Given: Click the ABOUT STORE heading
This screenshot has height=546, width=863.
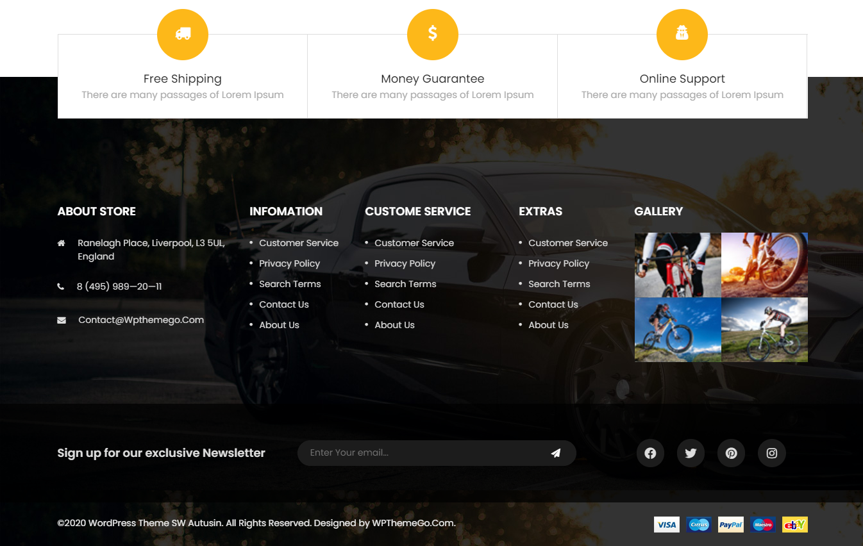Looking at the screenshot, I should tap(97, 211).
